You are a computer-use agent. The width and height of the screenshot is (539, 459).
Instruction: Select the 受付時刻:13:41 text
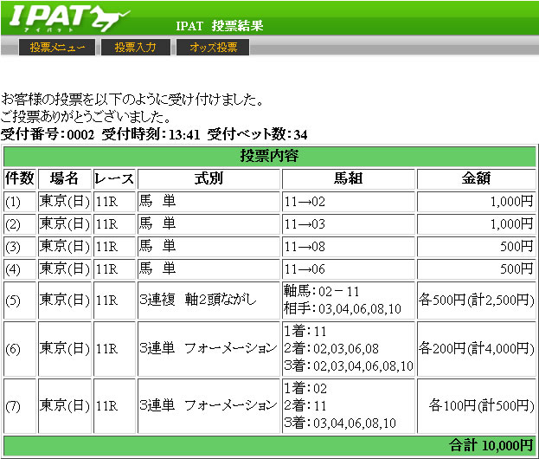(151, 134)
